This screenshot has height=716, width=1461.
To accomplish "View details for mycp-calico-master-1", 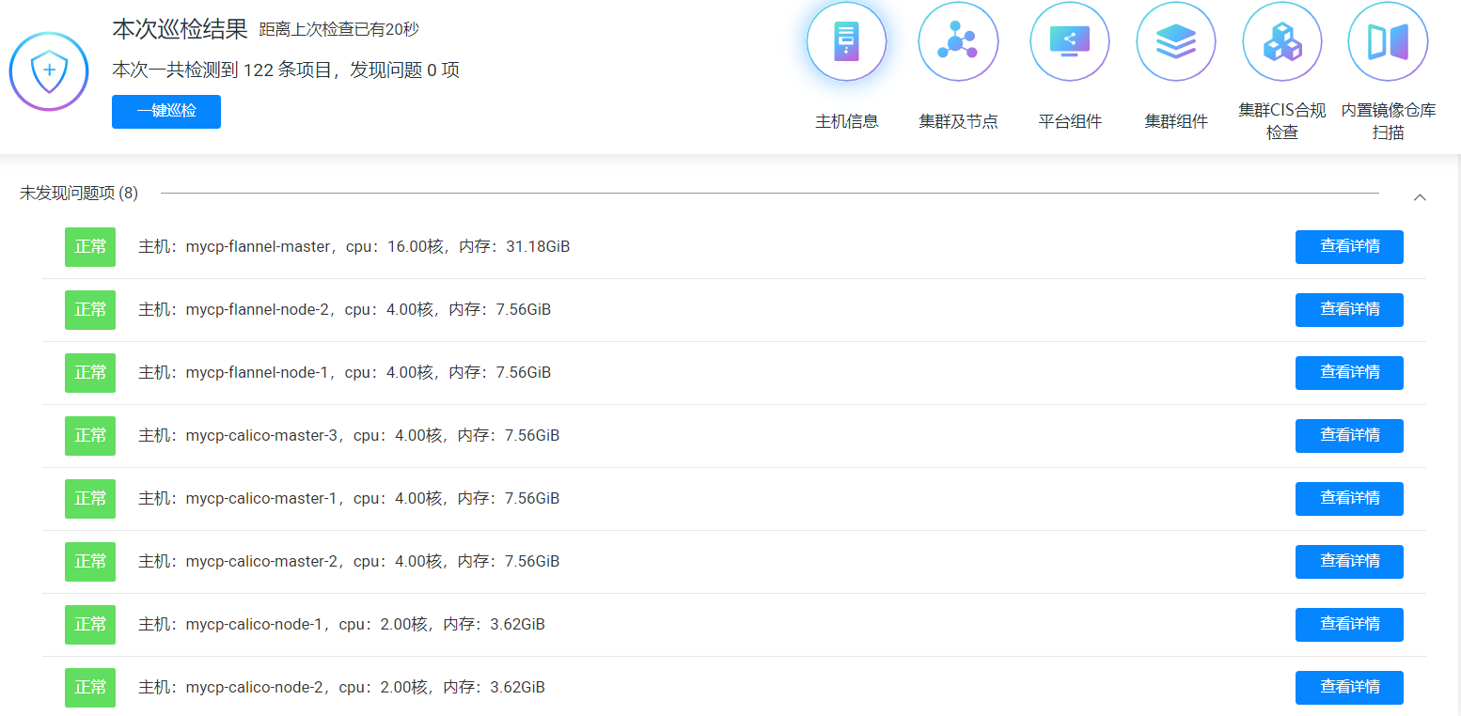I will tap(1349, 499).
